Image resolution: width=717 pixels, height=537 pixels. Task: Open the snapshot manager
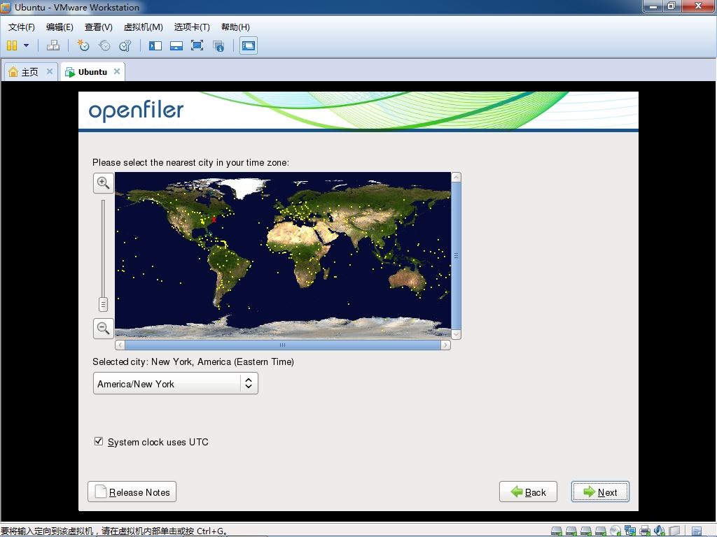[x=125, y=45]
